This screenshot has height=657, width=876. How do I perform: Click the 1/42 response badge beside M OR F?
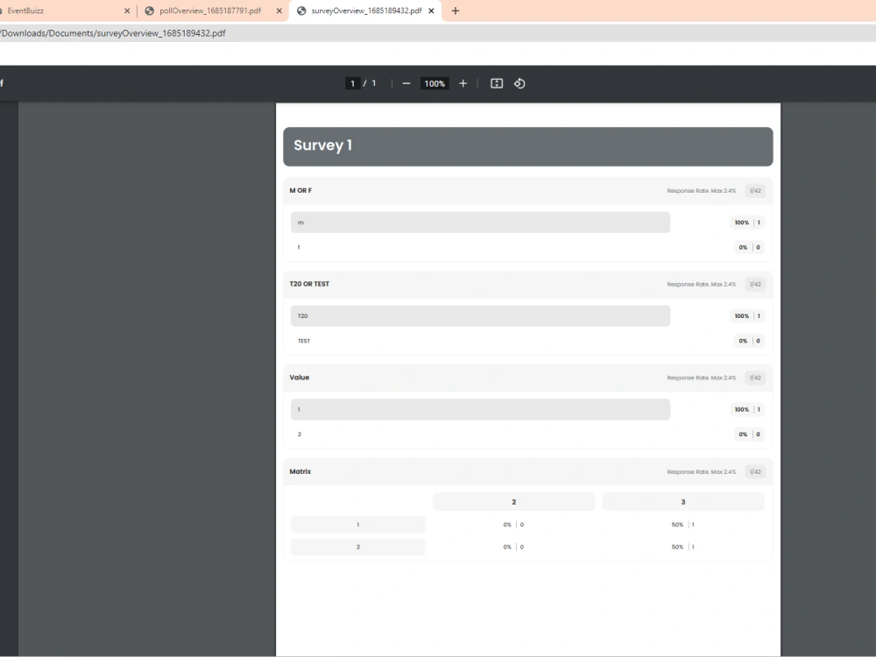754,190
